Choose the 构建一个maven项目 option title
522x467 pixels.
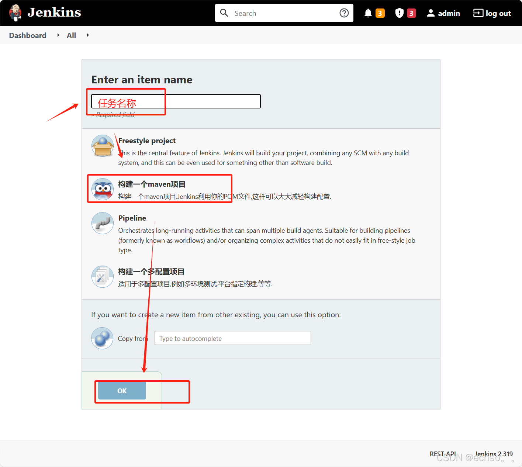click(x=152, y=184)
